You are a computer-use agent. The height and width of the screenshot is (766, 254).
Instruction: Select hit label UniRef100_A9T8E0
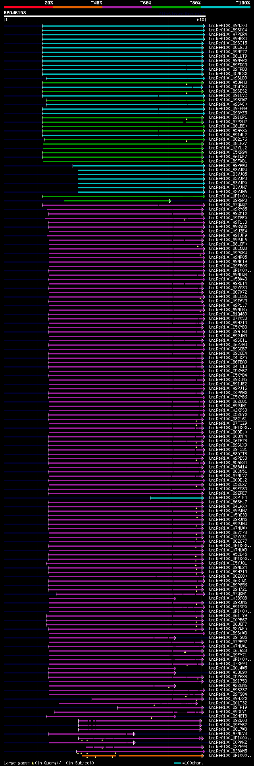tap(229, 218)
